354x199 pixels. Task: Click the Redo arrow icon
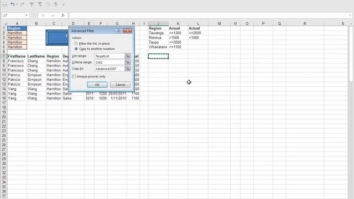coord(22,4)
